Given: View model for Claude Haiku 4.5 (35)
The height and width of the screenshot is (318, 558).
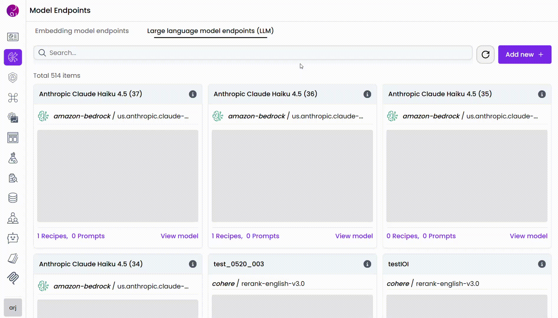Looking at the screenshot, I should tap(528, 236).
